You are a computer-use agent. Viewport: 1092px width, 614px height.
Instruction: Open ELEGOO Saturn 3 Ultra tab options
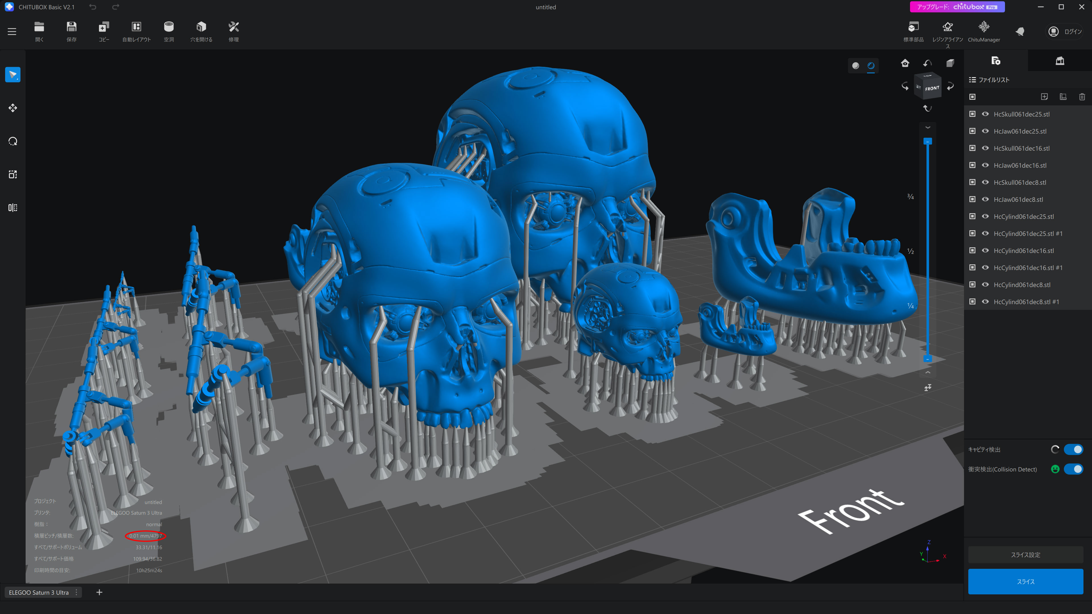pos(76,592)
